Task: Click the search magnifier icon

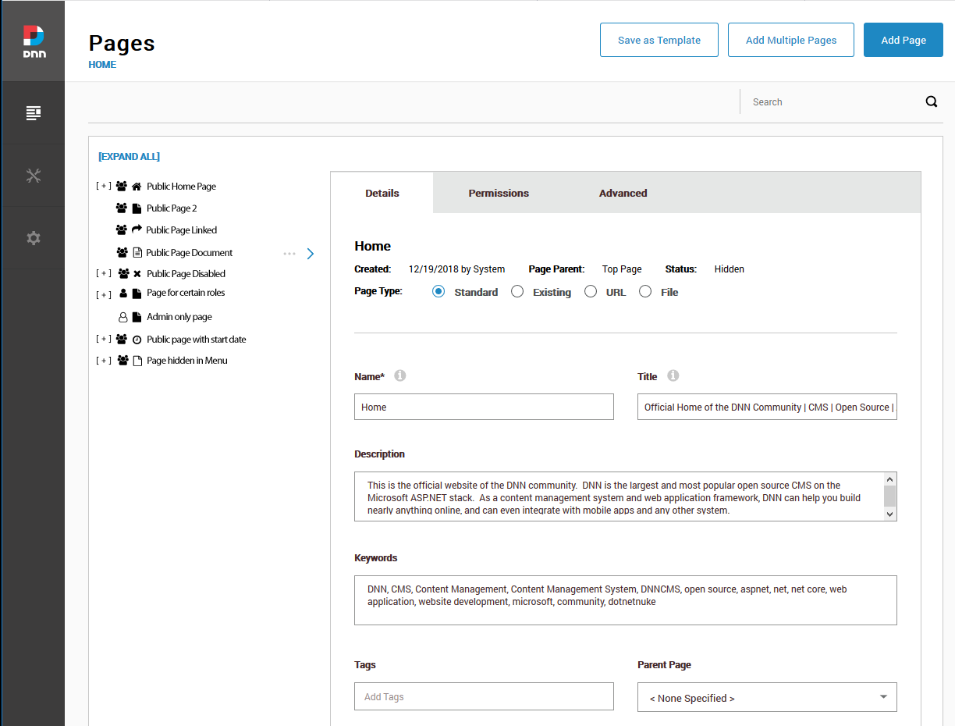Action: (x=932, y=101)
